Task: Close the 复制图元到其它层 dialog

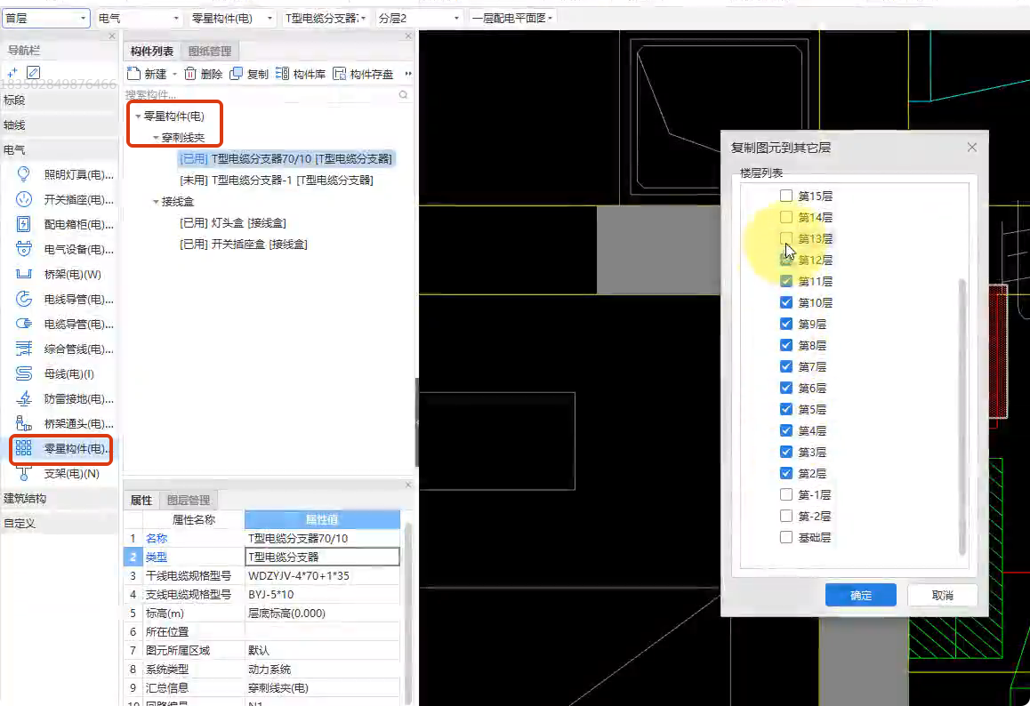Action: (972, 147)
